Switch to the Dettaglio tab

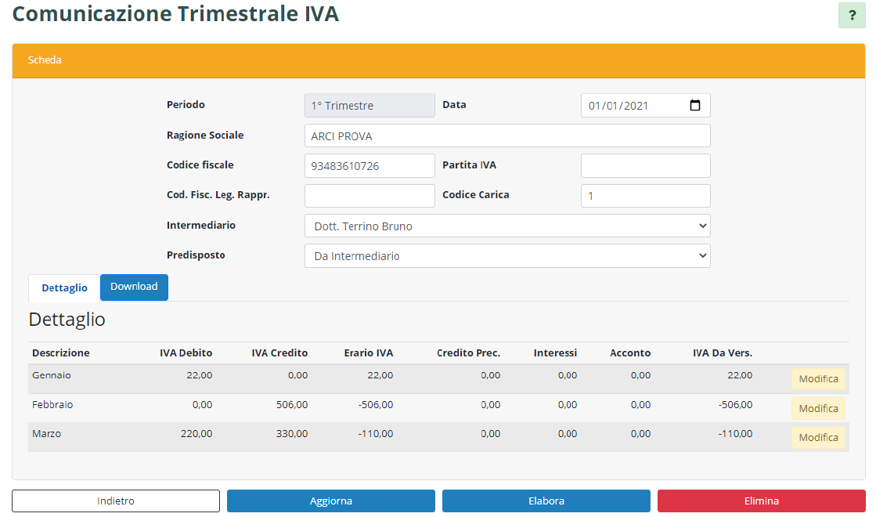coord(64,287)
